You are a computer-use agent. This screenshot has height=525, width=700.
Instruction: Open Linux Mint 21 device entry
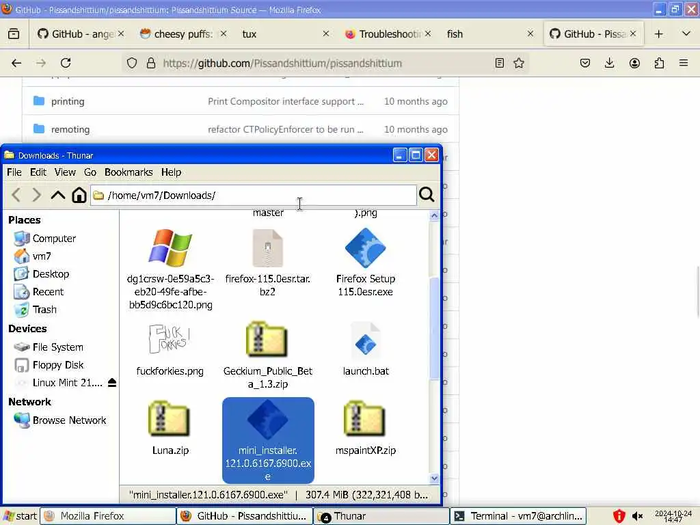pos(59,383)
